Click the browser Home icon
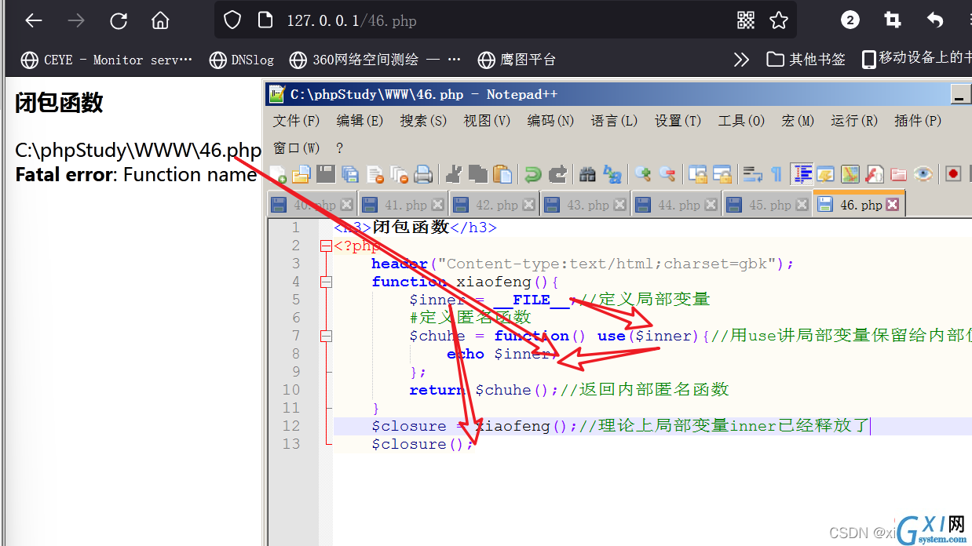Image resolution: width=972 pixels, height=546 pixels. point(160,20)
